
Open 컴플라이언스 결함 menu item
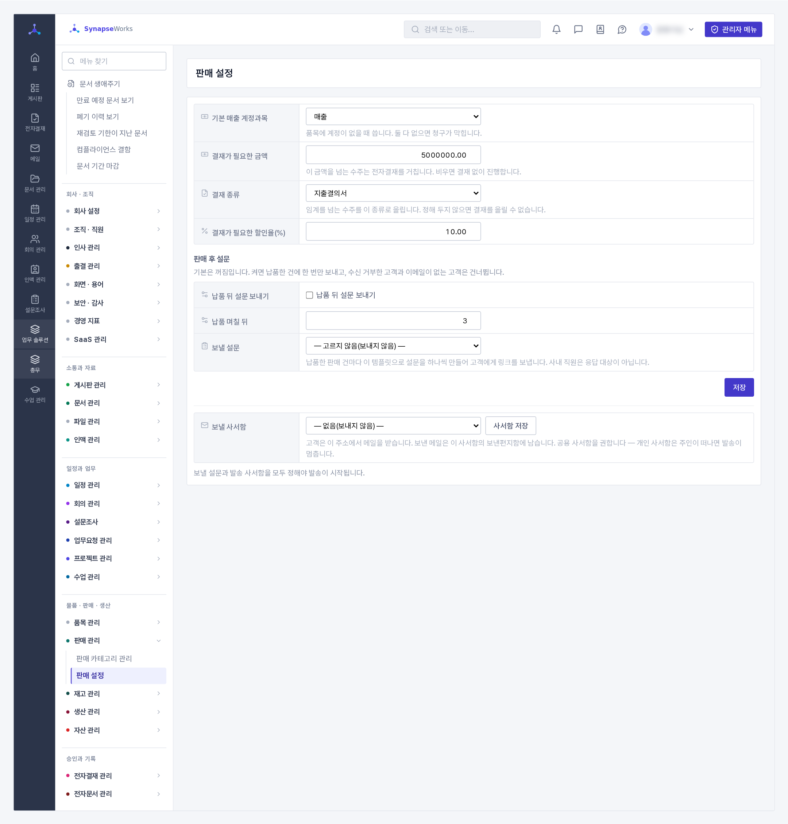pos(103,149)
